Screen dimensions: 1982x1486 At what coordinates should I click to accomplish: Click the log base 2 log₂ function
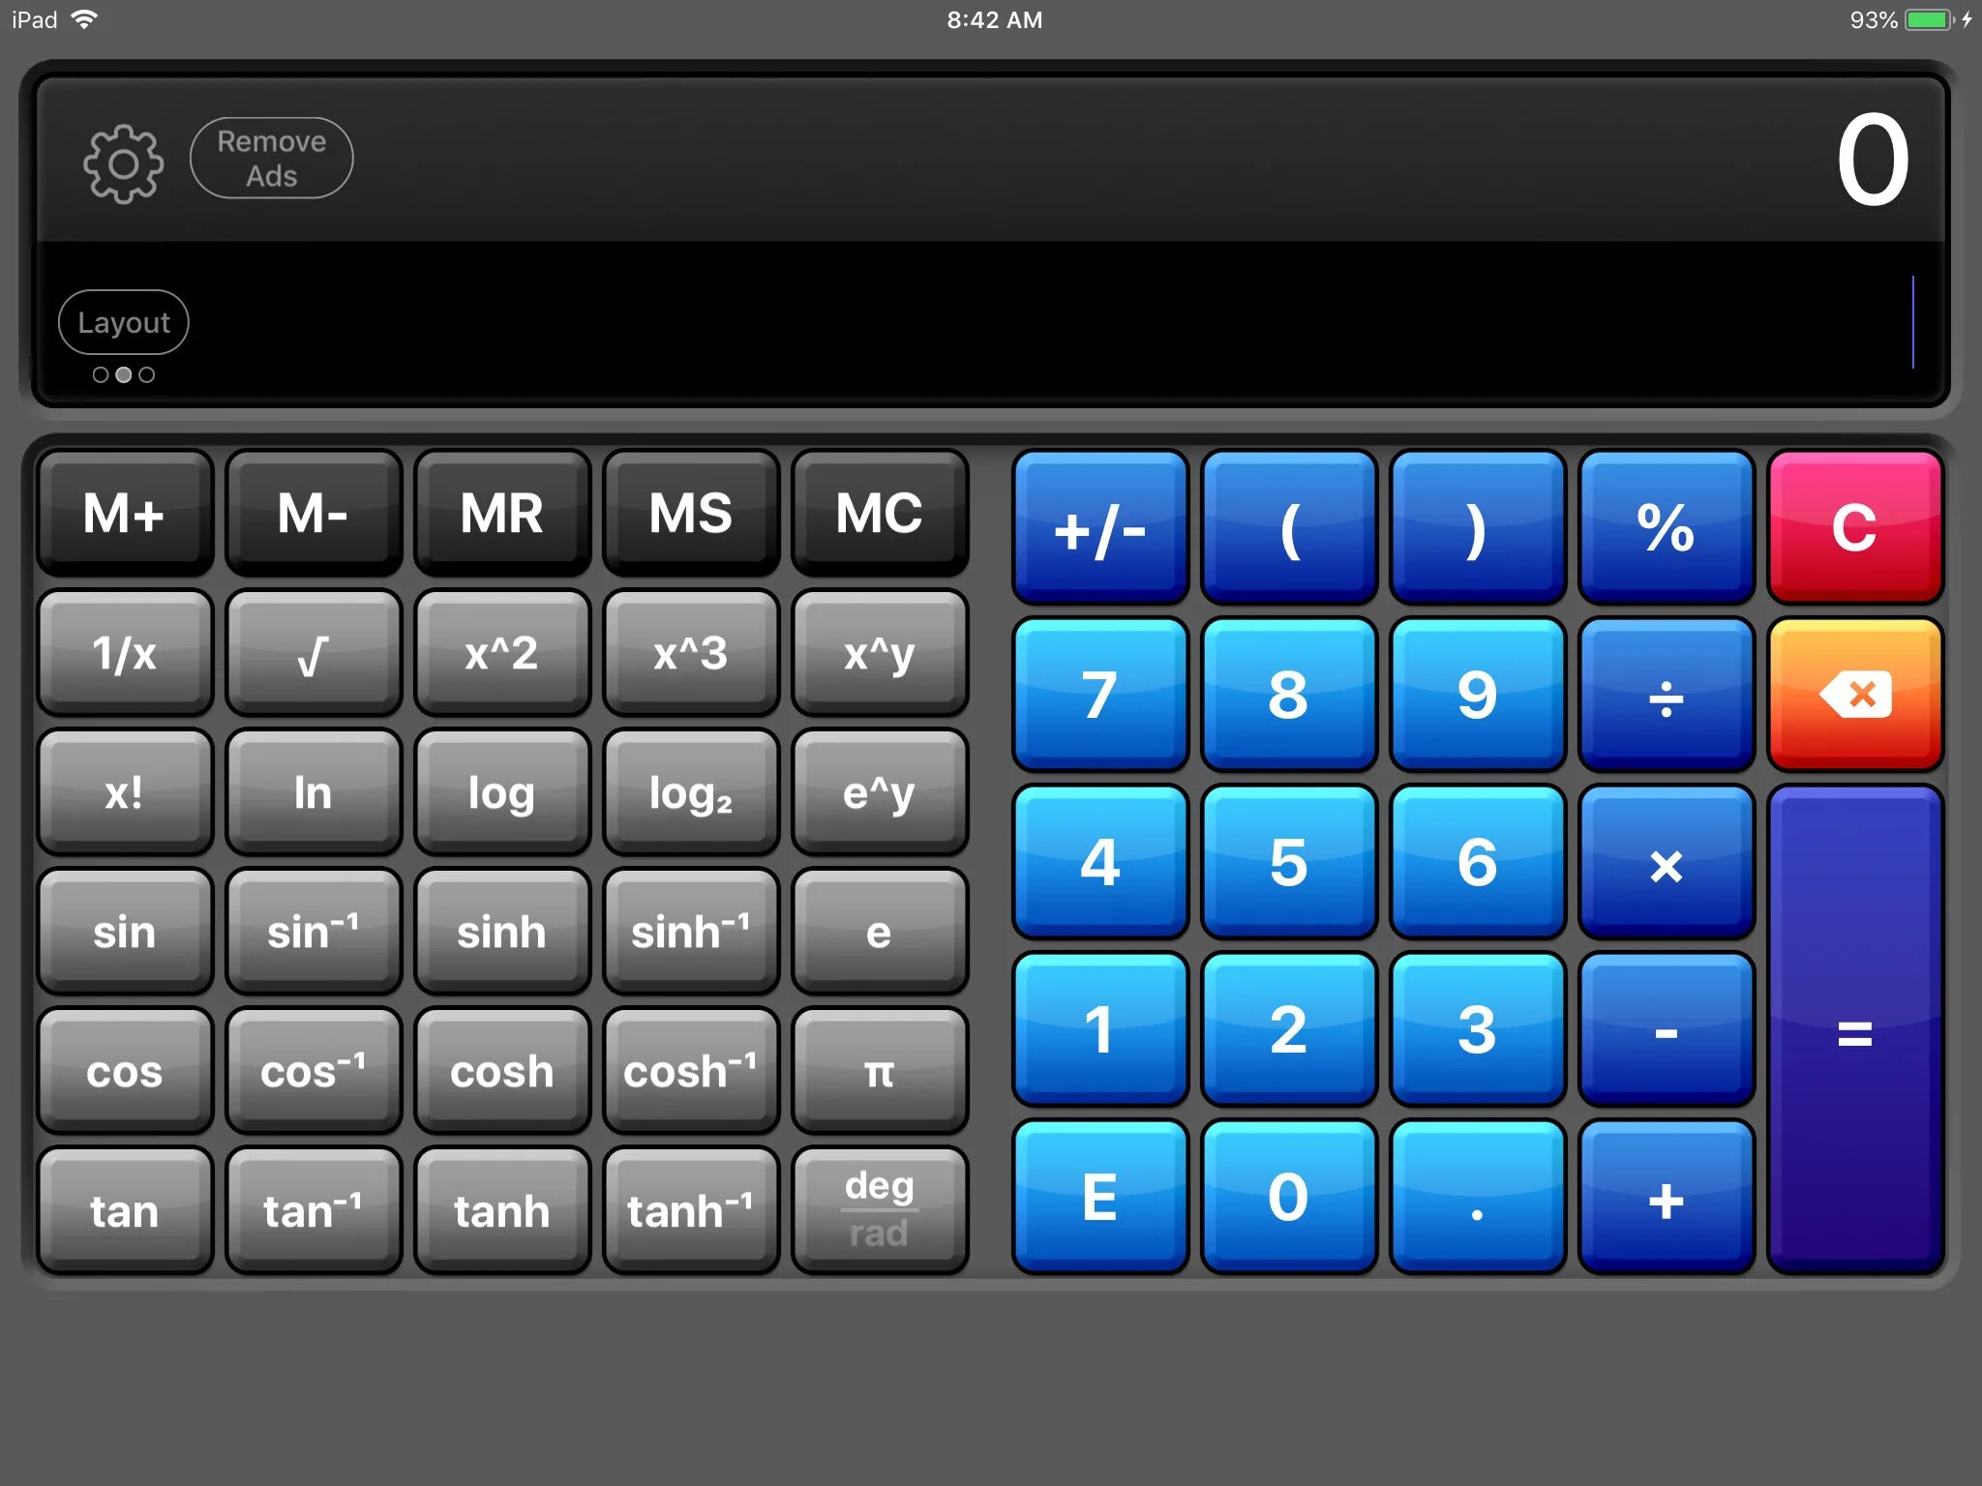point(688,794)
